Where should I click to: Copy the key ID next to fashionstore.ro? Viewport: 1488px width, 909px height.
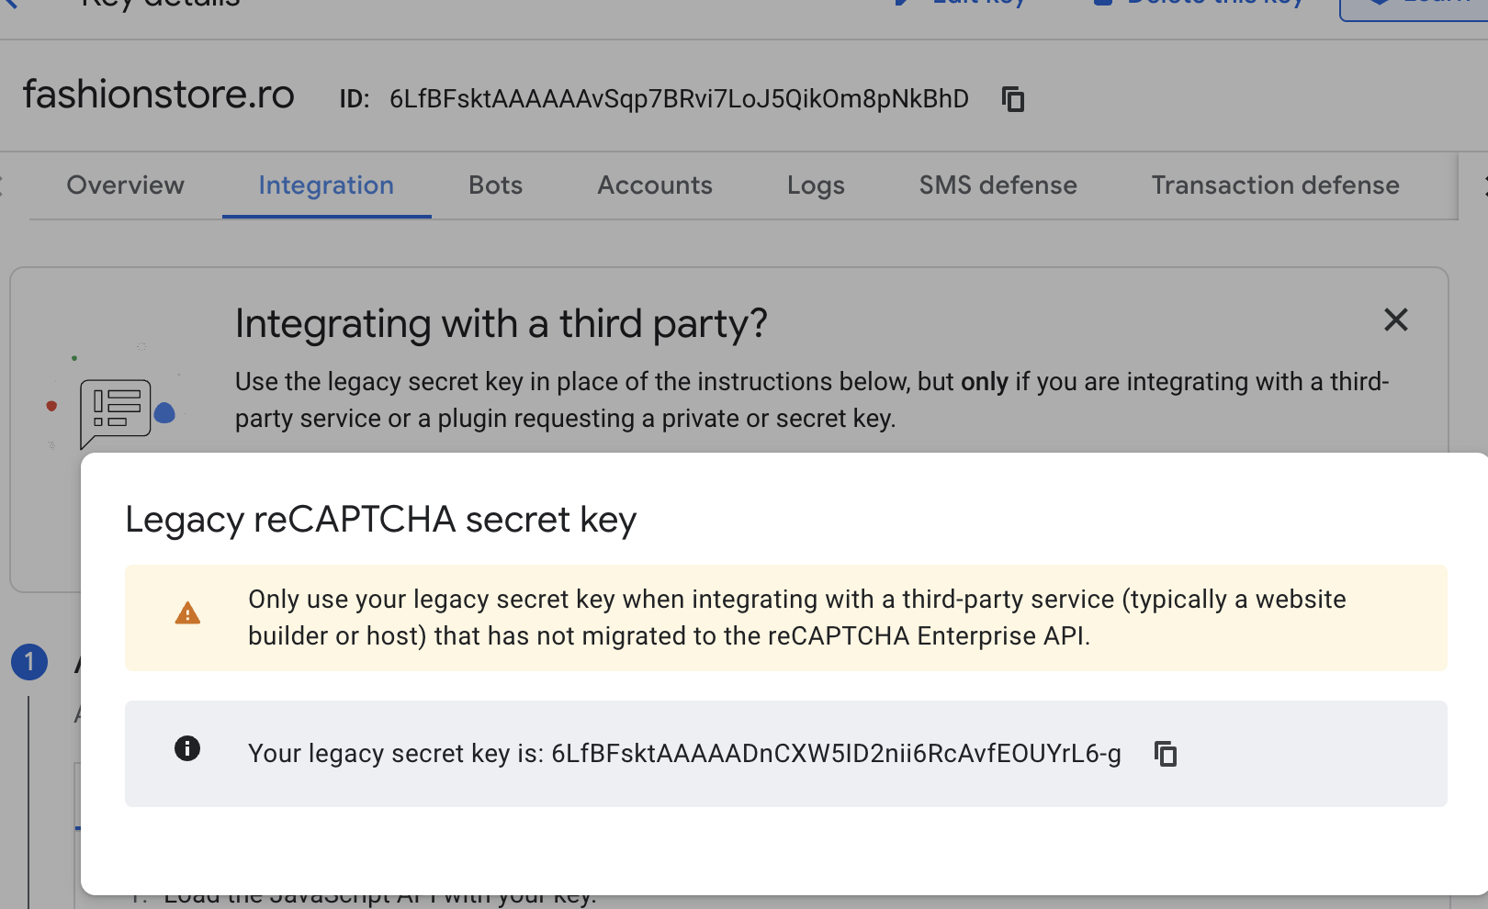coord(1013,99)
